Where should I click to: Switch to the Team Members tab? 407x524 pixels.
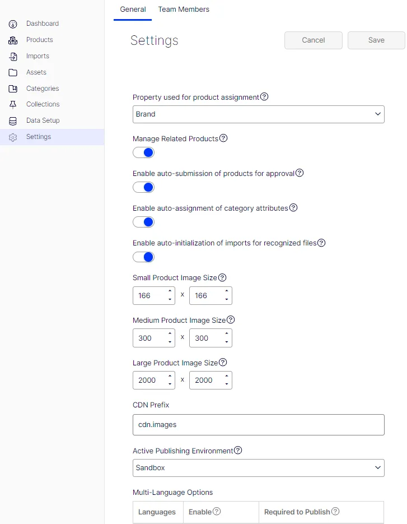coord(184,10)
